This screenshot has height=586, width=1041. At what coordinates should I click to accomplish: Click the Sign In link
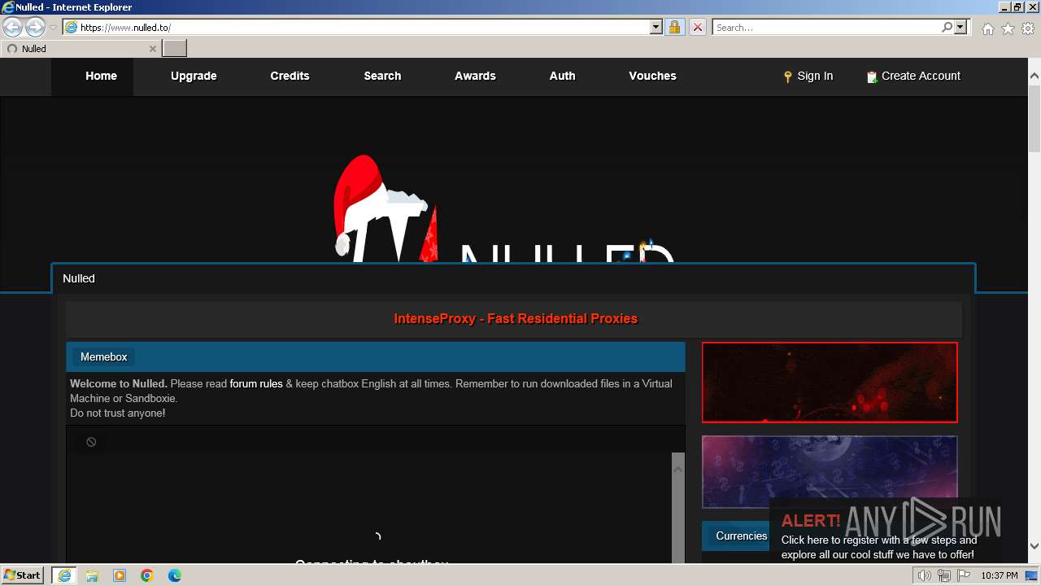(x=815, y=76)
